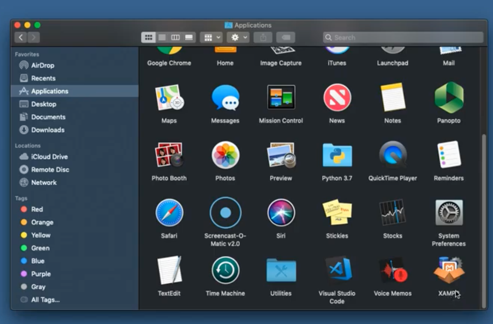Select the Visual Studio Code icon
Image resolution: width=493 pixels, height=324 pixels.
click(338, 269)
